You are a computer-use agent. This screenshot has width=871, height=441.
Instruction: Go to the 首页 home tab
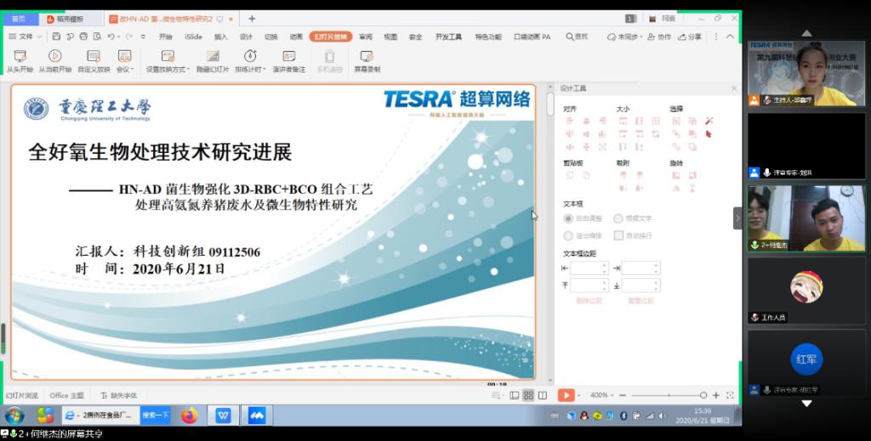click(19, 19)
